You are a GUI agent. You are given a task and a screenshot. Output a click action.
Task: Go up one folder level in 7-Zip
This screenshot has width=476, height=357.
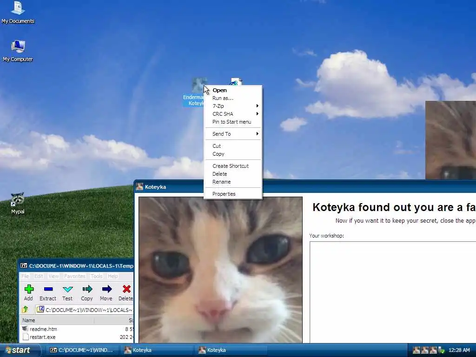pyautogui.click(x=25, y=309)
